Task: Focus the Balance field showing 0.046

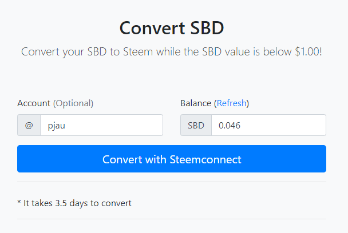Action: click(269, 125)
